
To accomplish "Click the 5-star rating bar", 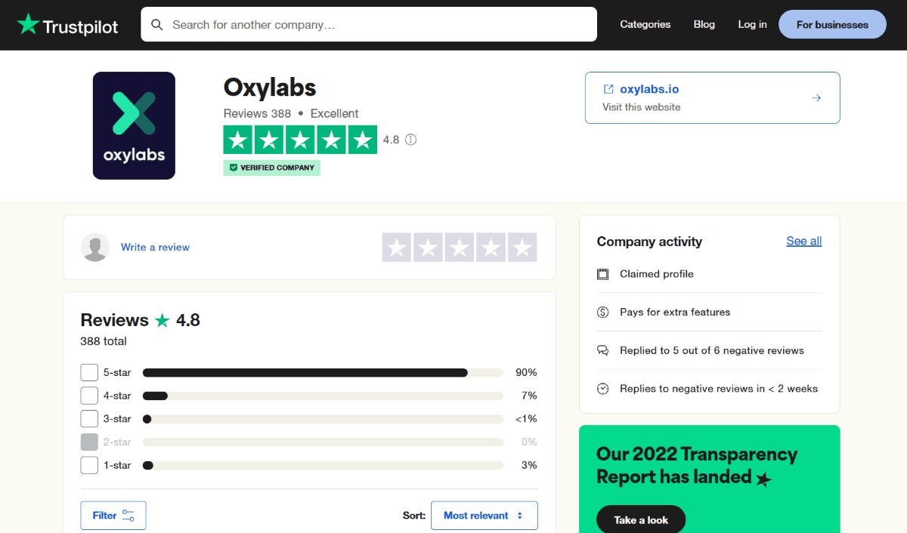I will [x=323, y=372].
